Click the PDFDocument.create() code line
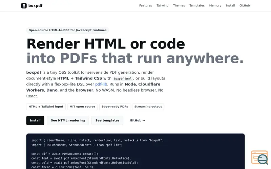Viewport: 271px width, 169px height. coord(65,154)
